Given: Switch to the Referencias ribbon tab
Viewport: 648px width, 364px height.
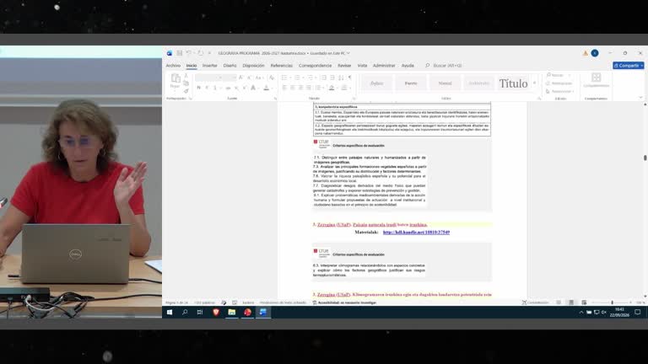Looking at the screenshot, I should (x=282, y=66).
